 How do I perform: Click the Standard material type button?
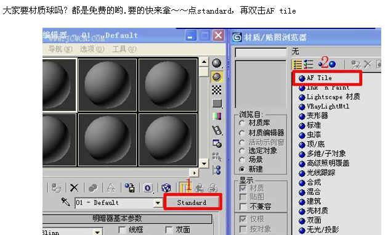point(192,202)
